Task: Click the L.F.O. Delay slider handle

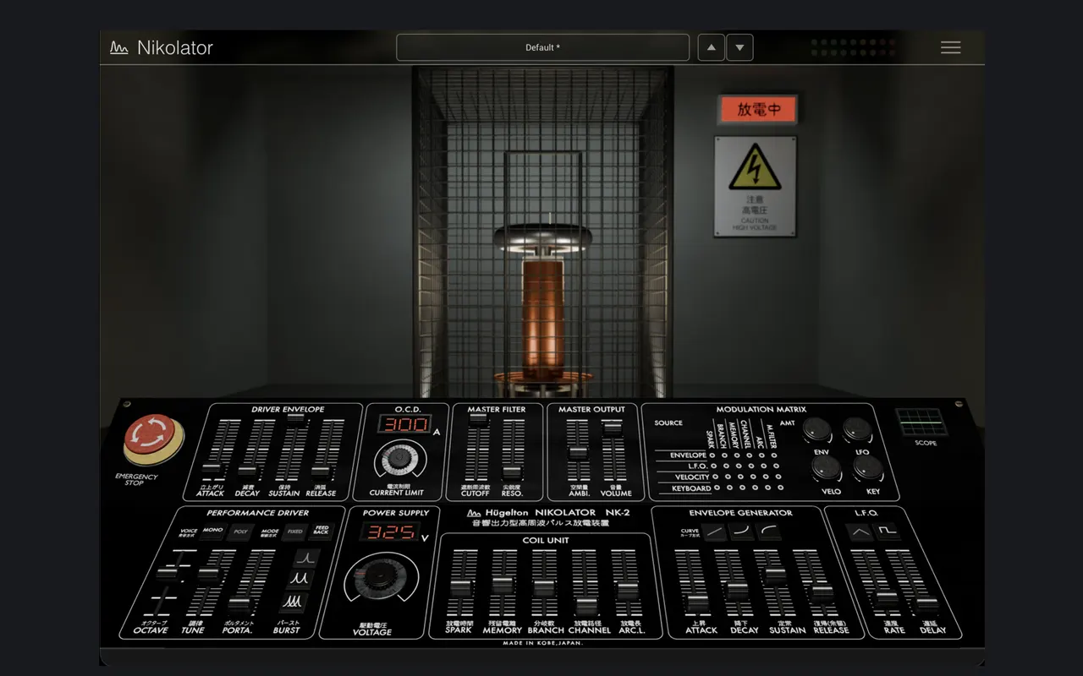Action: click(x=927, y=605)
